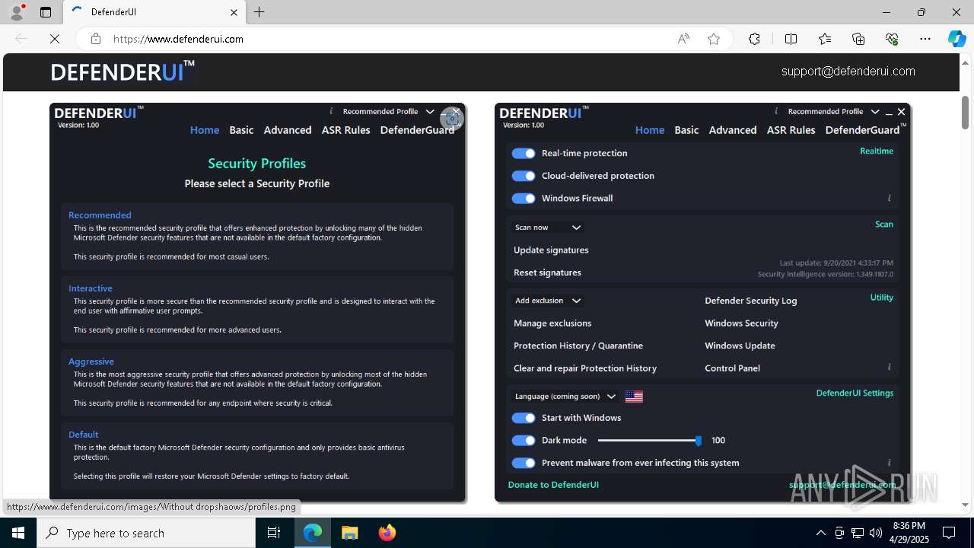Open Protection History / Quarantine
974x548 pixels.
(x=578, y=346)
